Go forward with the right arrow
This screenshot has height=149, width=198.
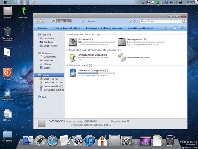[x=42, y=21]
